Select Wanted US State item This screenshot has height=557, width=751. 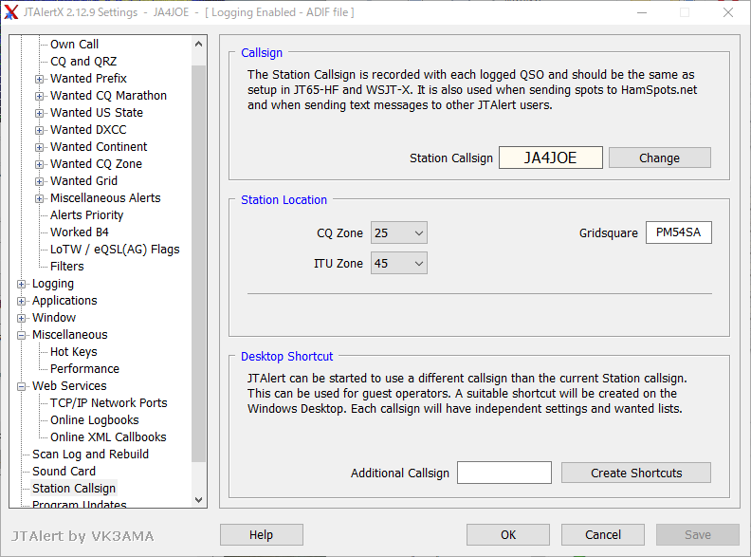point(97,113)
